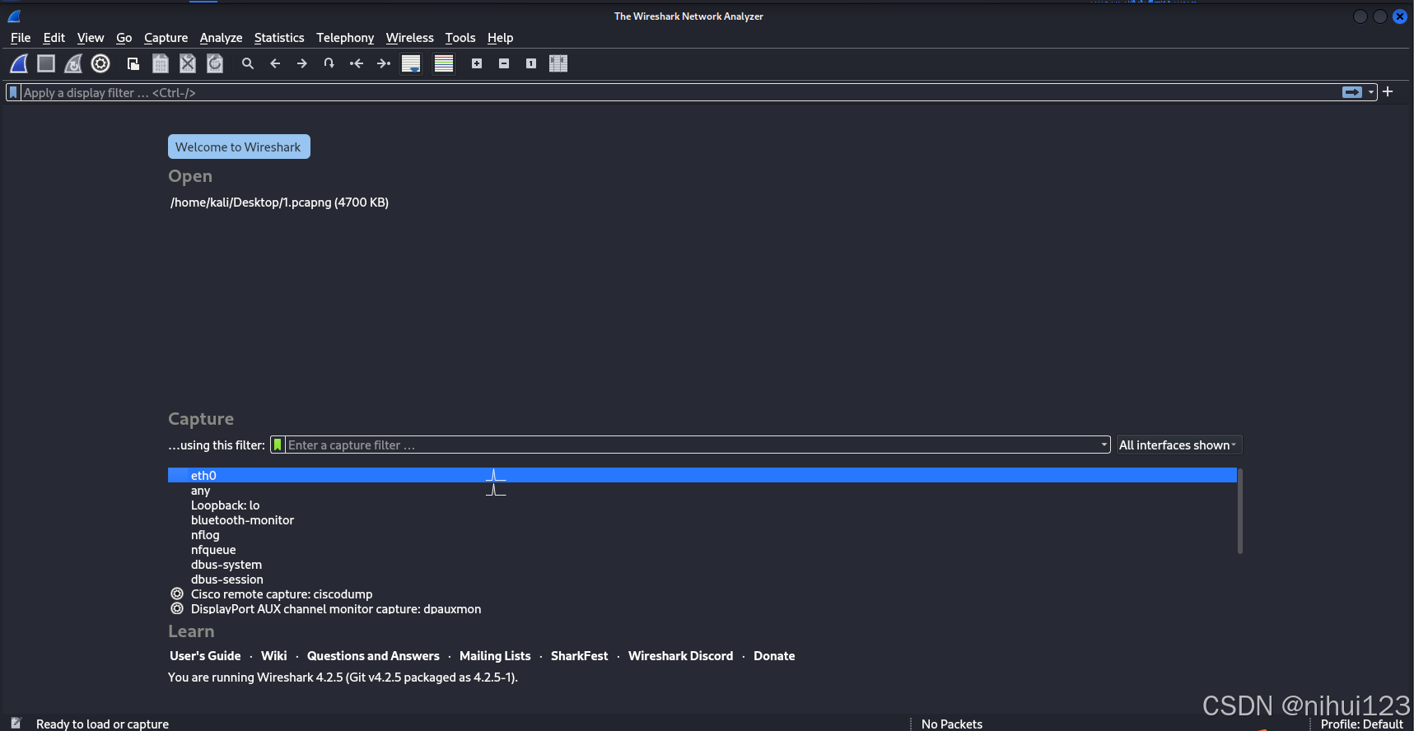Select the any interface
This screenshot has width=1414, height=731.
pos(702,490)
